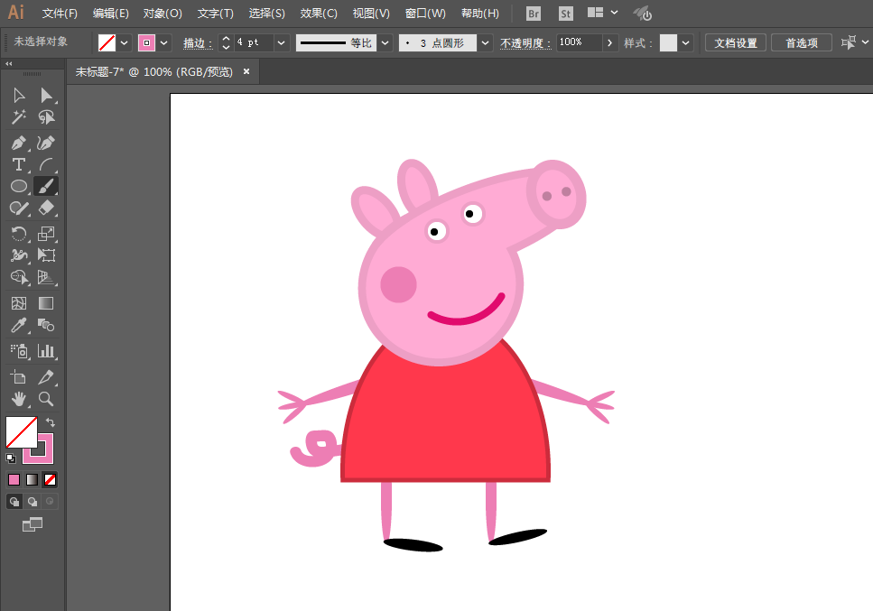The width and height of the screenshot is (873, 611).
Task: Select the Paintbrush tool
Action: (46, 187)
